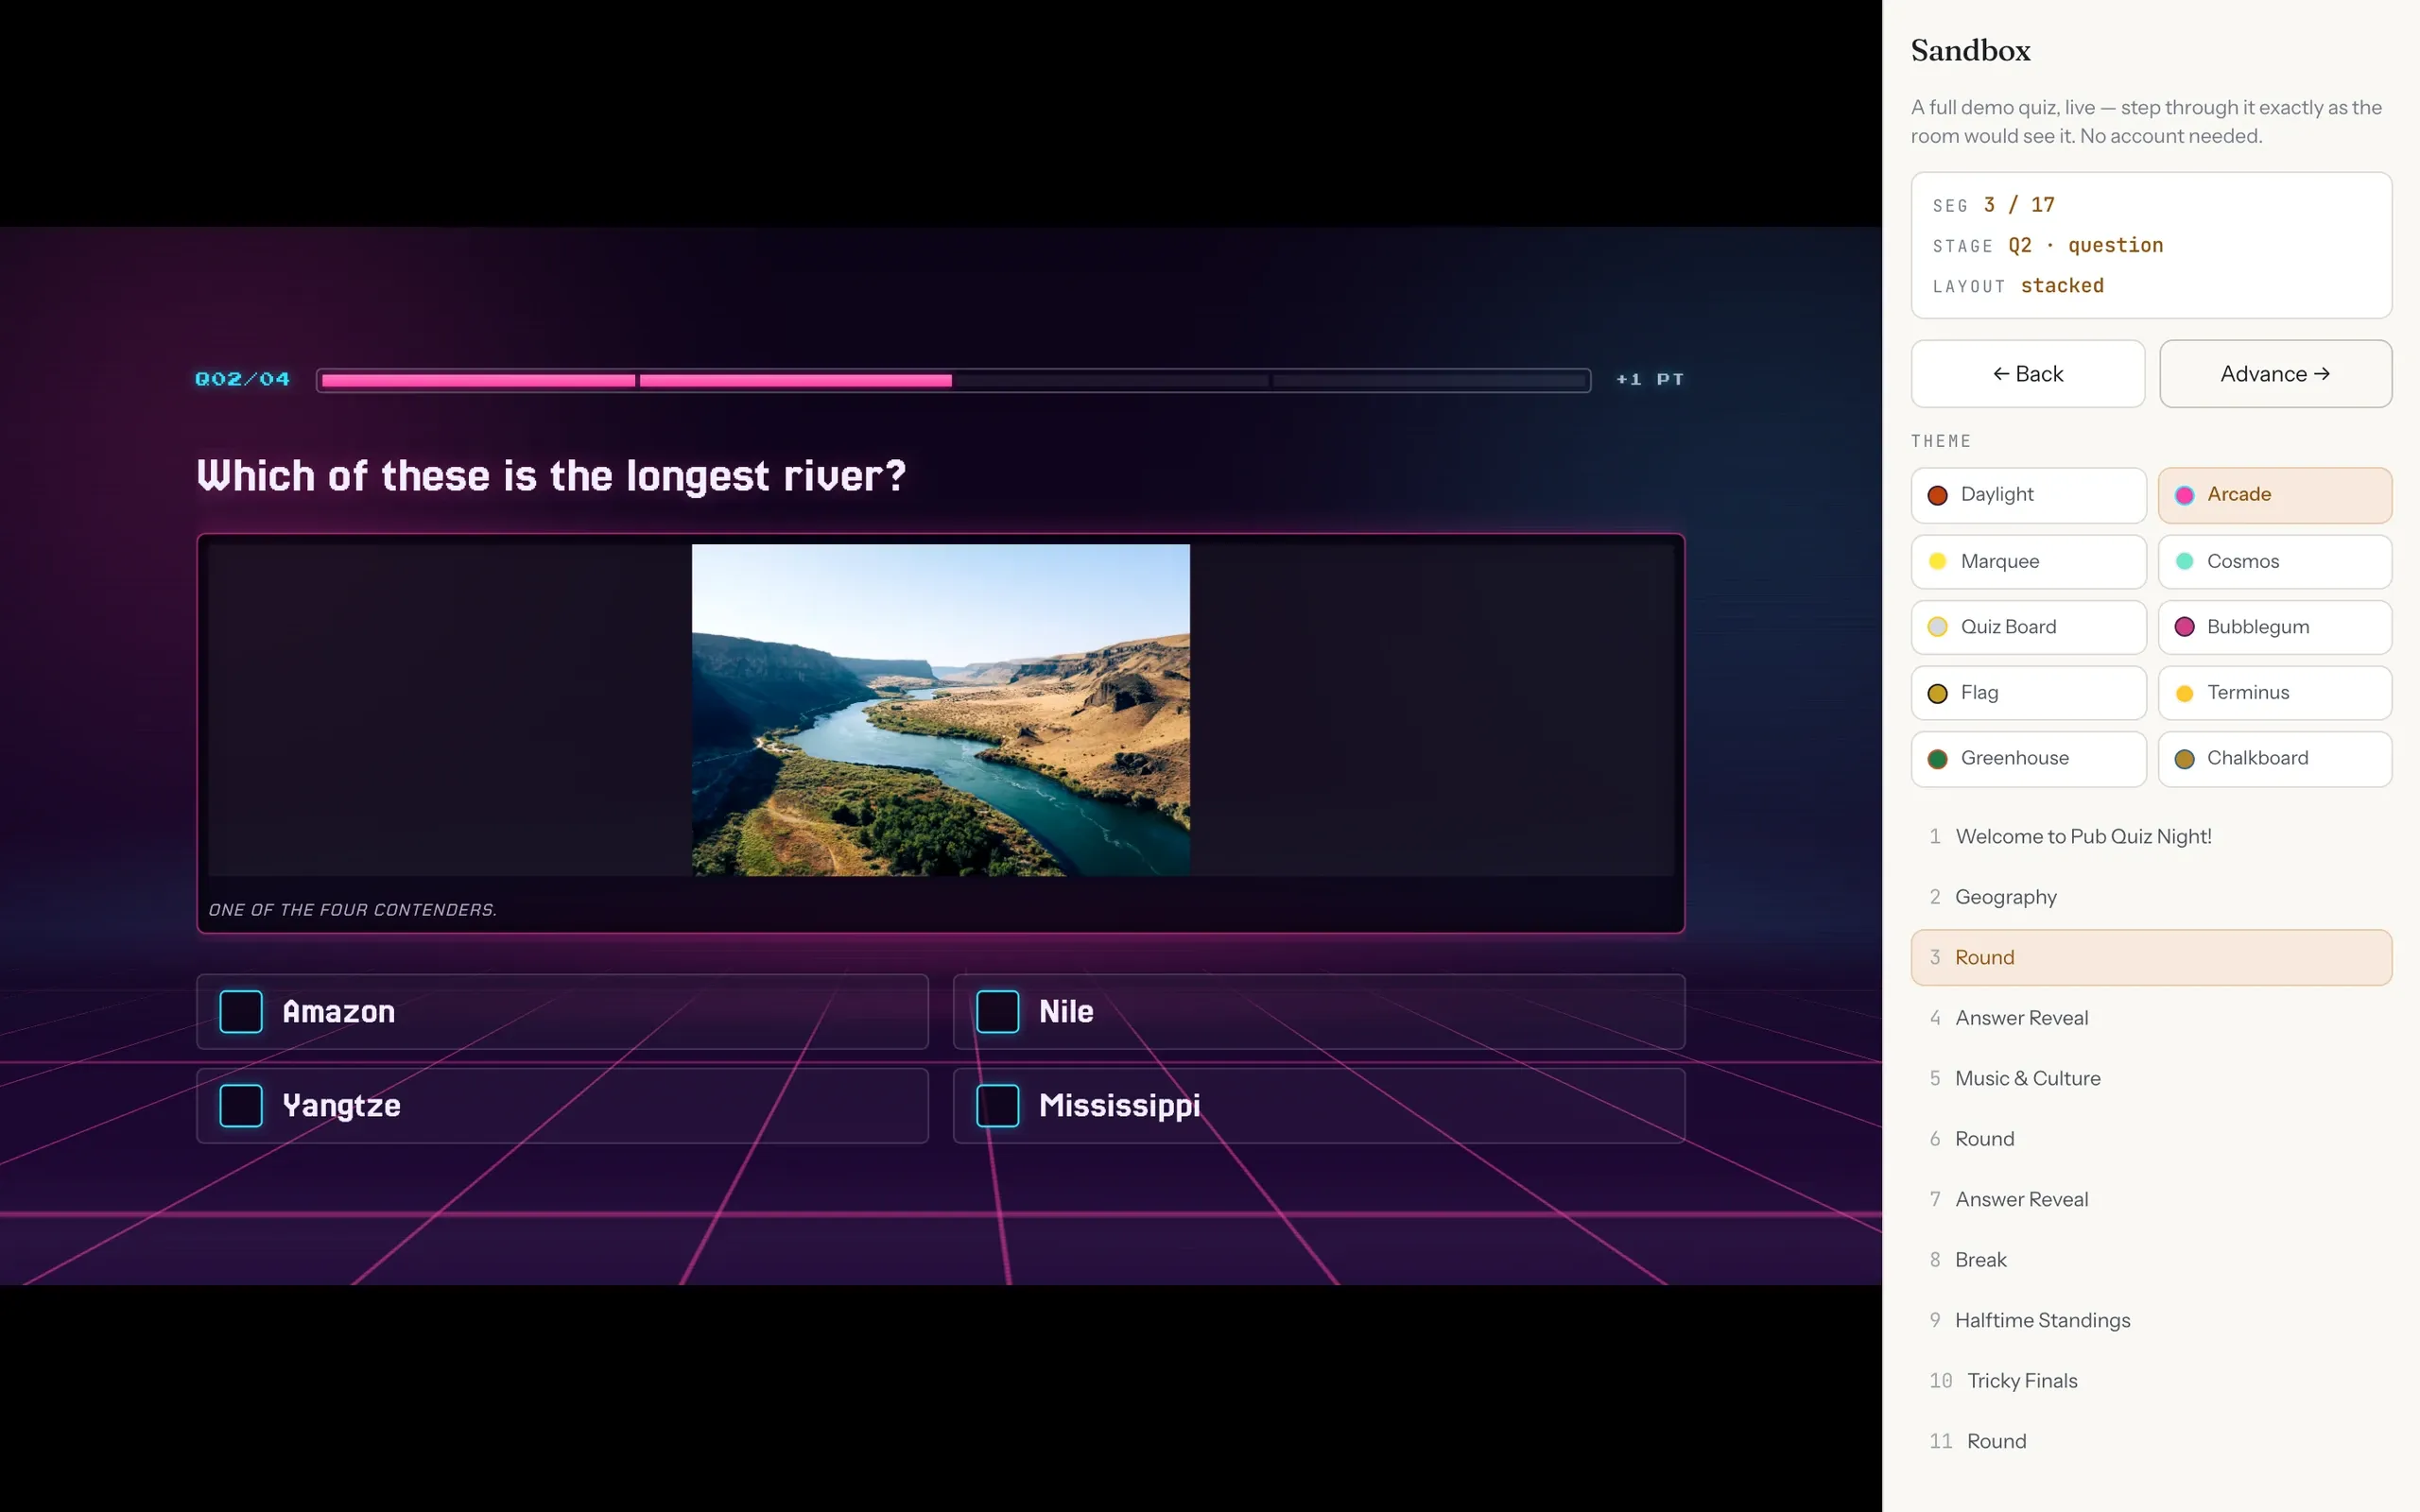
Task: Click the river photo in the question
Action: [x=940, y=710]
